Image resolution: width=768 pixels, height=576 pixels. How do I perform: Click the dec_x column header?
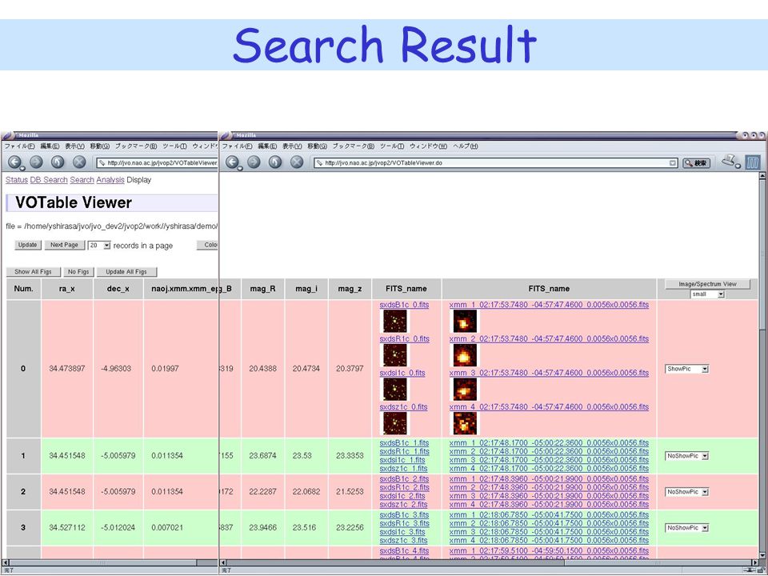[x=118, y=289]
